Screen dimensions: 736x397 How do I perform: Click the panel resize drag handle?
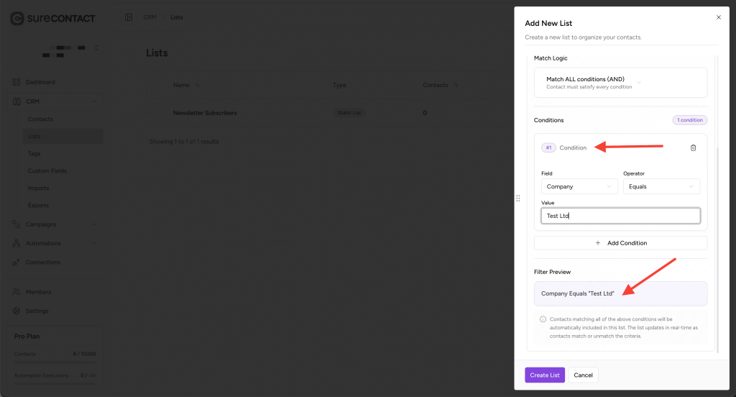click(x=518, y=198)
